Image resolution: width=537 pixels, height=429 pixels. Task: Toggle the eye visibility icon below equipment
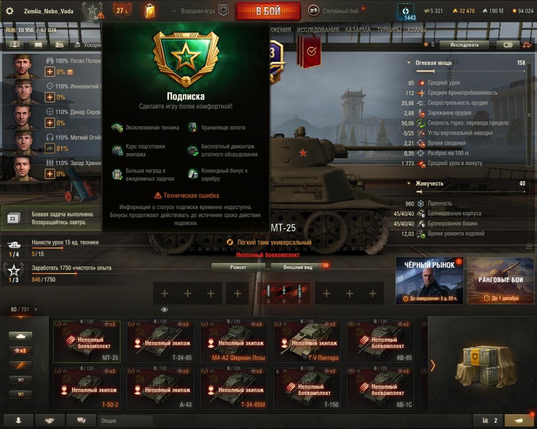pos(164,310)
